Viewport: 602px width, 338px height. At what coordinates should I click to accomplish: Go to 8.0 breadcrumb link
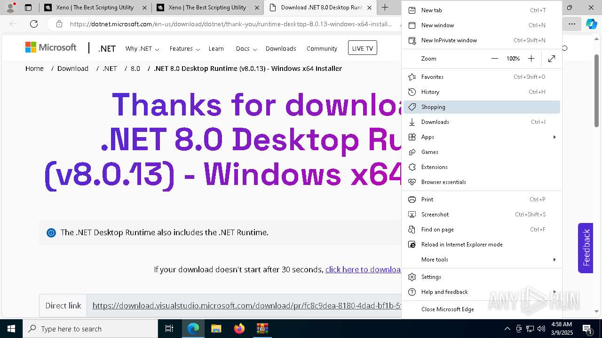(135, 69)
